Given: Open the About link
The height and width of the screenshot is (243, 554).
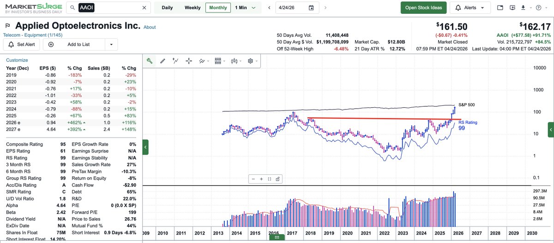Looking at the screenshot, I should [x=150, y=27].
